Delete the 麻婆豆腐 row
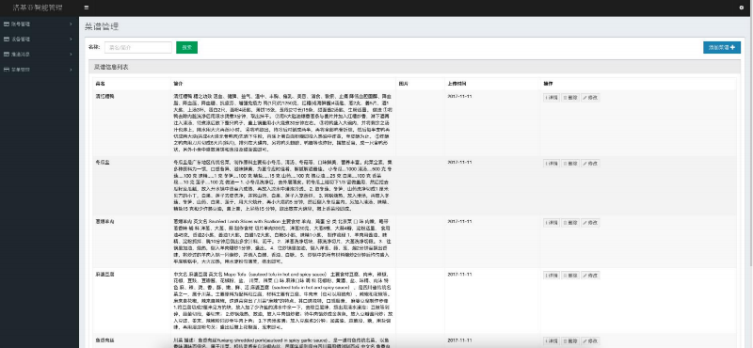The height and width of the screenshot is (348, 753). coord(570,275)
